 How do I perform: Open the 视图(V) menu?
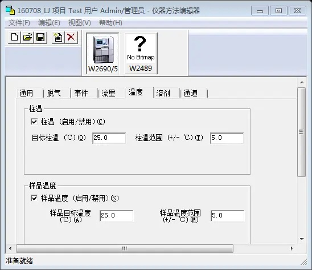[79, 23]
